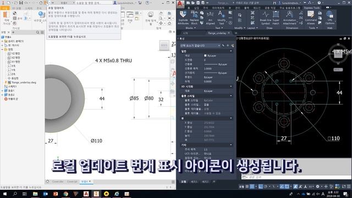Open 3D Model tab in Inventor ribbon
The width and height of the screenshot is (352, 198).
[16, 8]
